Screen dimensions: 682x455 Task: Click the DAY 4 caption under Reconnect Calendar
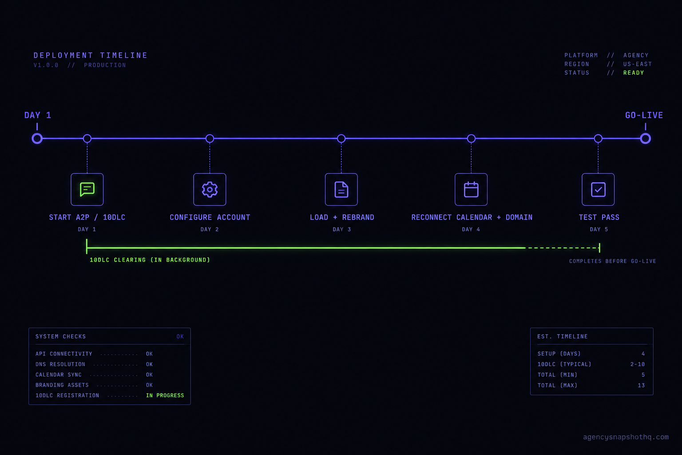pos(471,229)
